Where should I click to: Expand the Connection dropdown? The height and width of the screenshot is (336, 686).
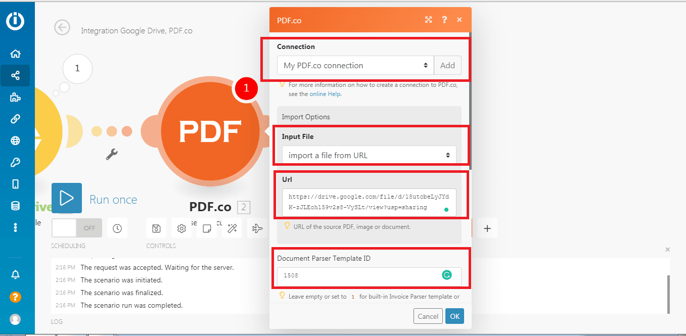coord(355,65)
